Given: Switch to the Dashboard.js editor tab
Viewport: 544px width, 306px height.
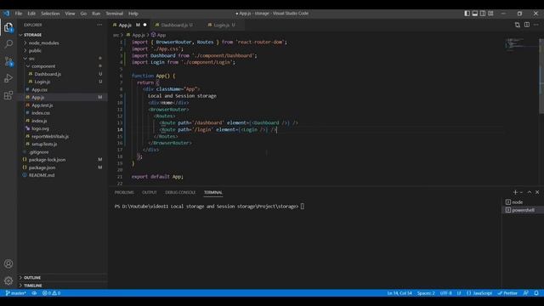Looking at the screenshot, I should click(x=176, y=25).
